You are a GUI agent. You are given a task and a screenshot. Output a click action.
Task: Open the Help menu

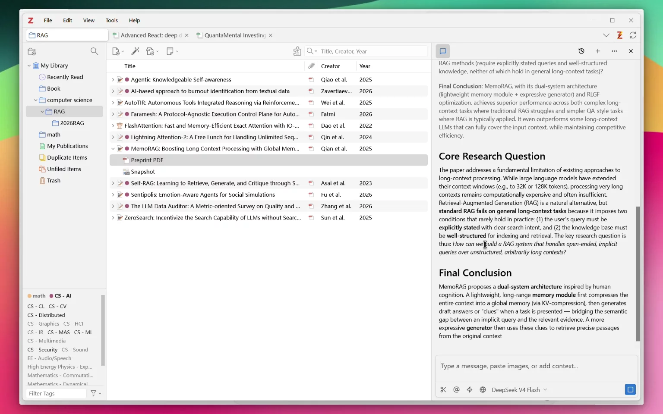pyautogui.click(x=135, y=20)
